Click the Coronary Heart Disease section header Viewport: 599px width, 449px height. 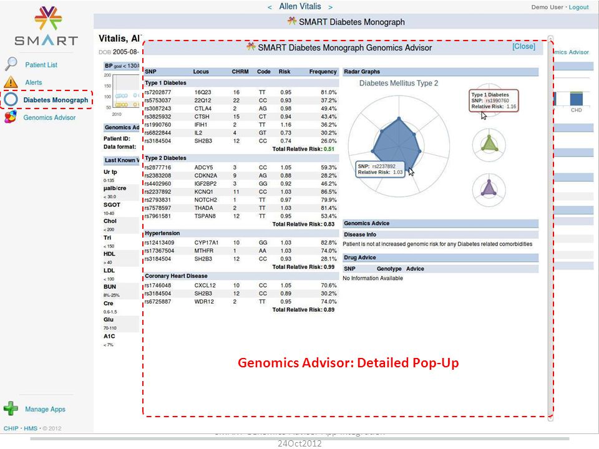pyautogui.click(x=241, y=276)
